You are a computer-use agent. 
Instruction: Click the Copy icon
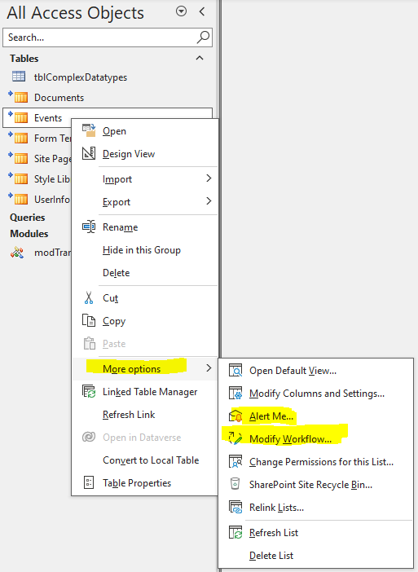click(x=89, y=321)
